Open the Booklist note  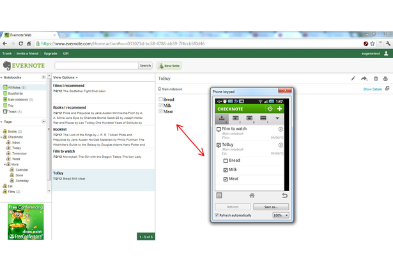pos(104,137)
